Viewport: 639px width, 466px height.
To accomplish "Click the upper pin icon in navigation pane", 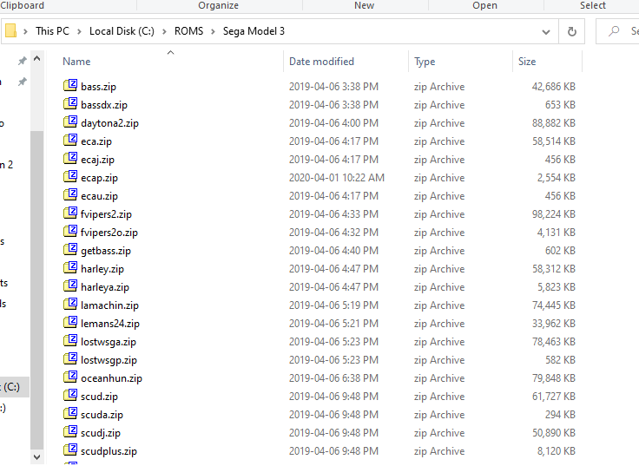I will coord(22,61).
